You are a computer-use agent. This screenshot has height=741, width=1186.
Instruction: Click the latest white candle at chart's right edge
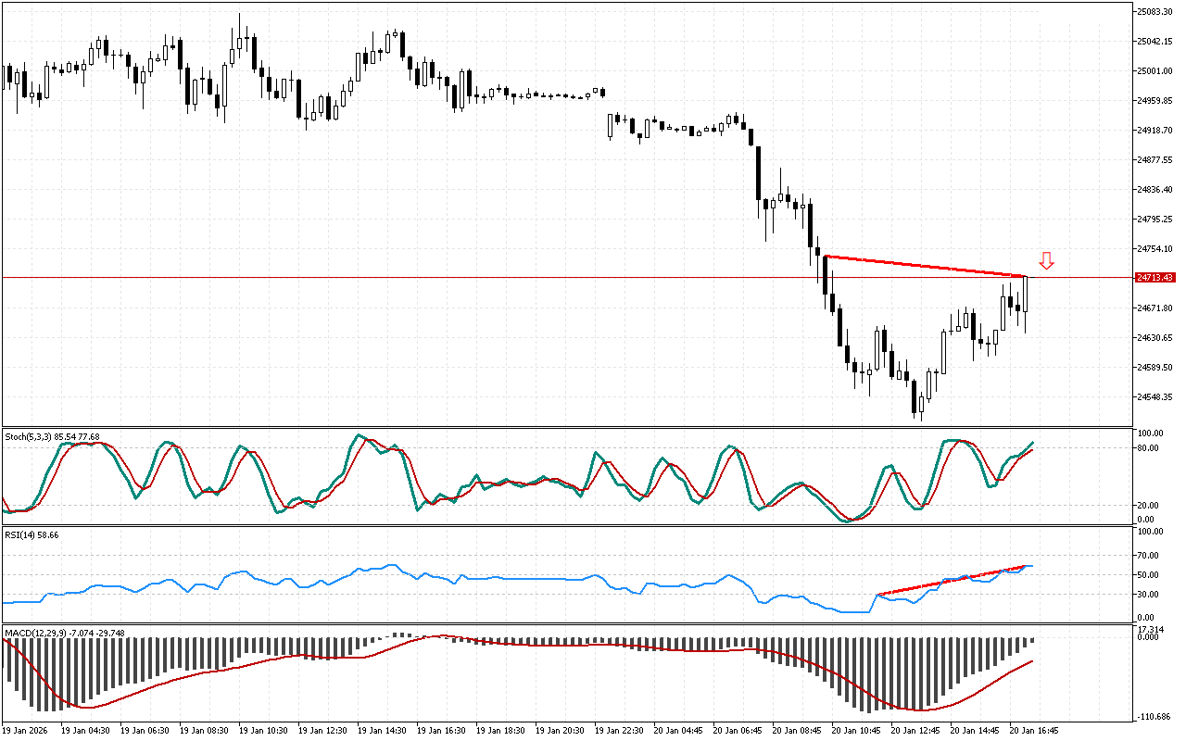coord(1026,294)
